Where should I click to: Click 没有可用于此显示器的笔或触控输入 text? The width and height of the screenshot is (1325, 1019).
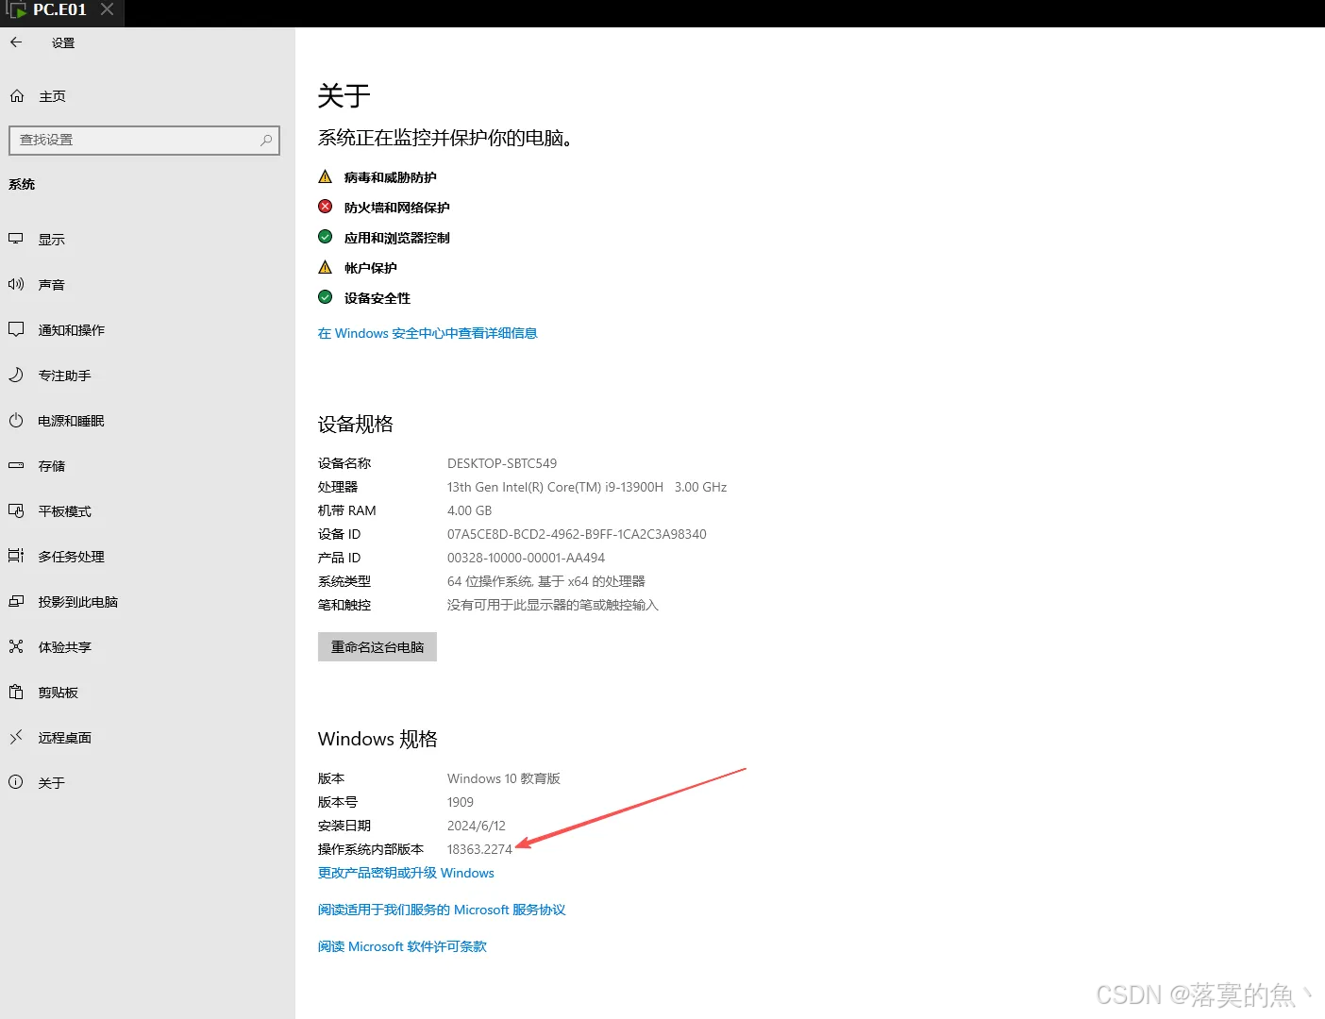[553, 605]
